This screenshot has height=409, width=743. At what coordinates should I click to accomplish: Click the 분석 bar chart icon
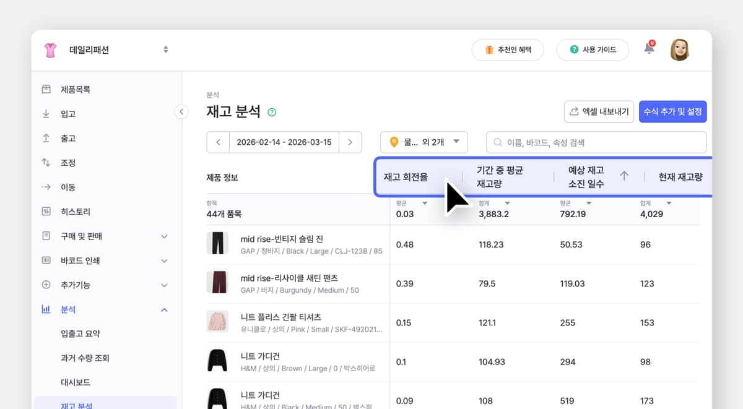pyautogui.click(x=45, y=309)
